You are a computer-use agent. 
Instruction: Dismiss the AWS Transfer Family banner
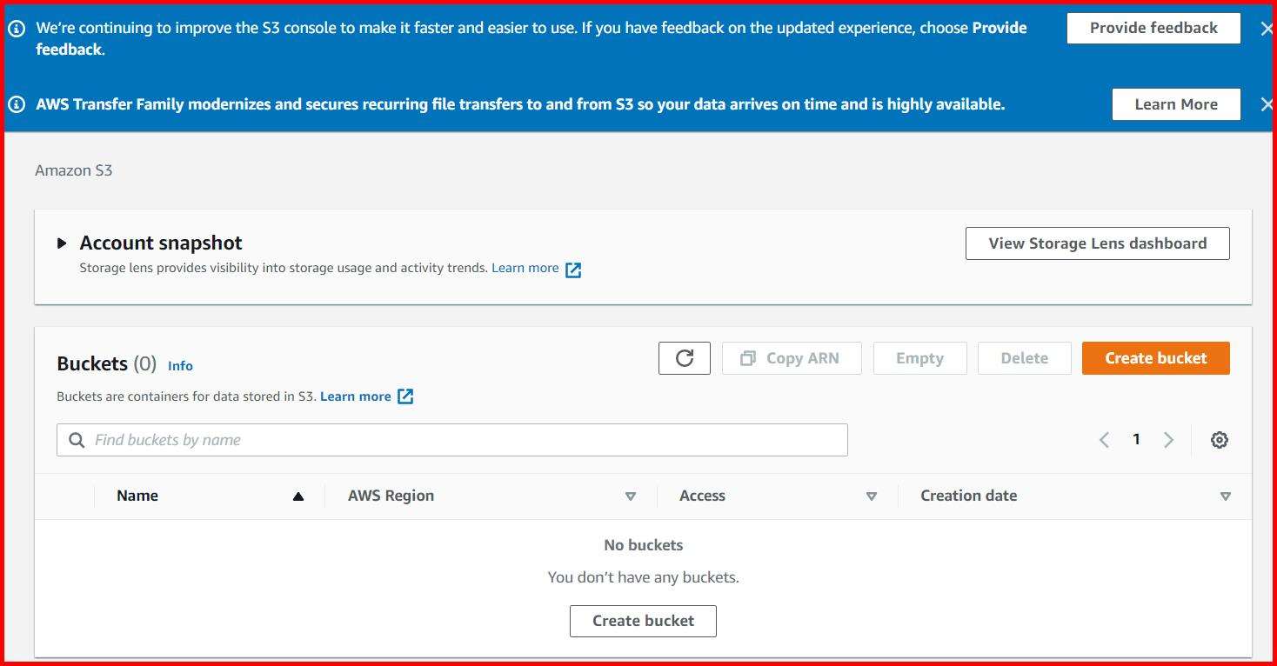1267,104
